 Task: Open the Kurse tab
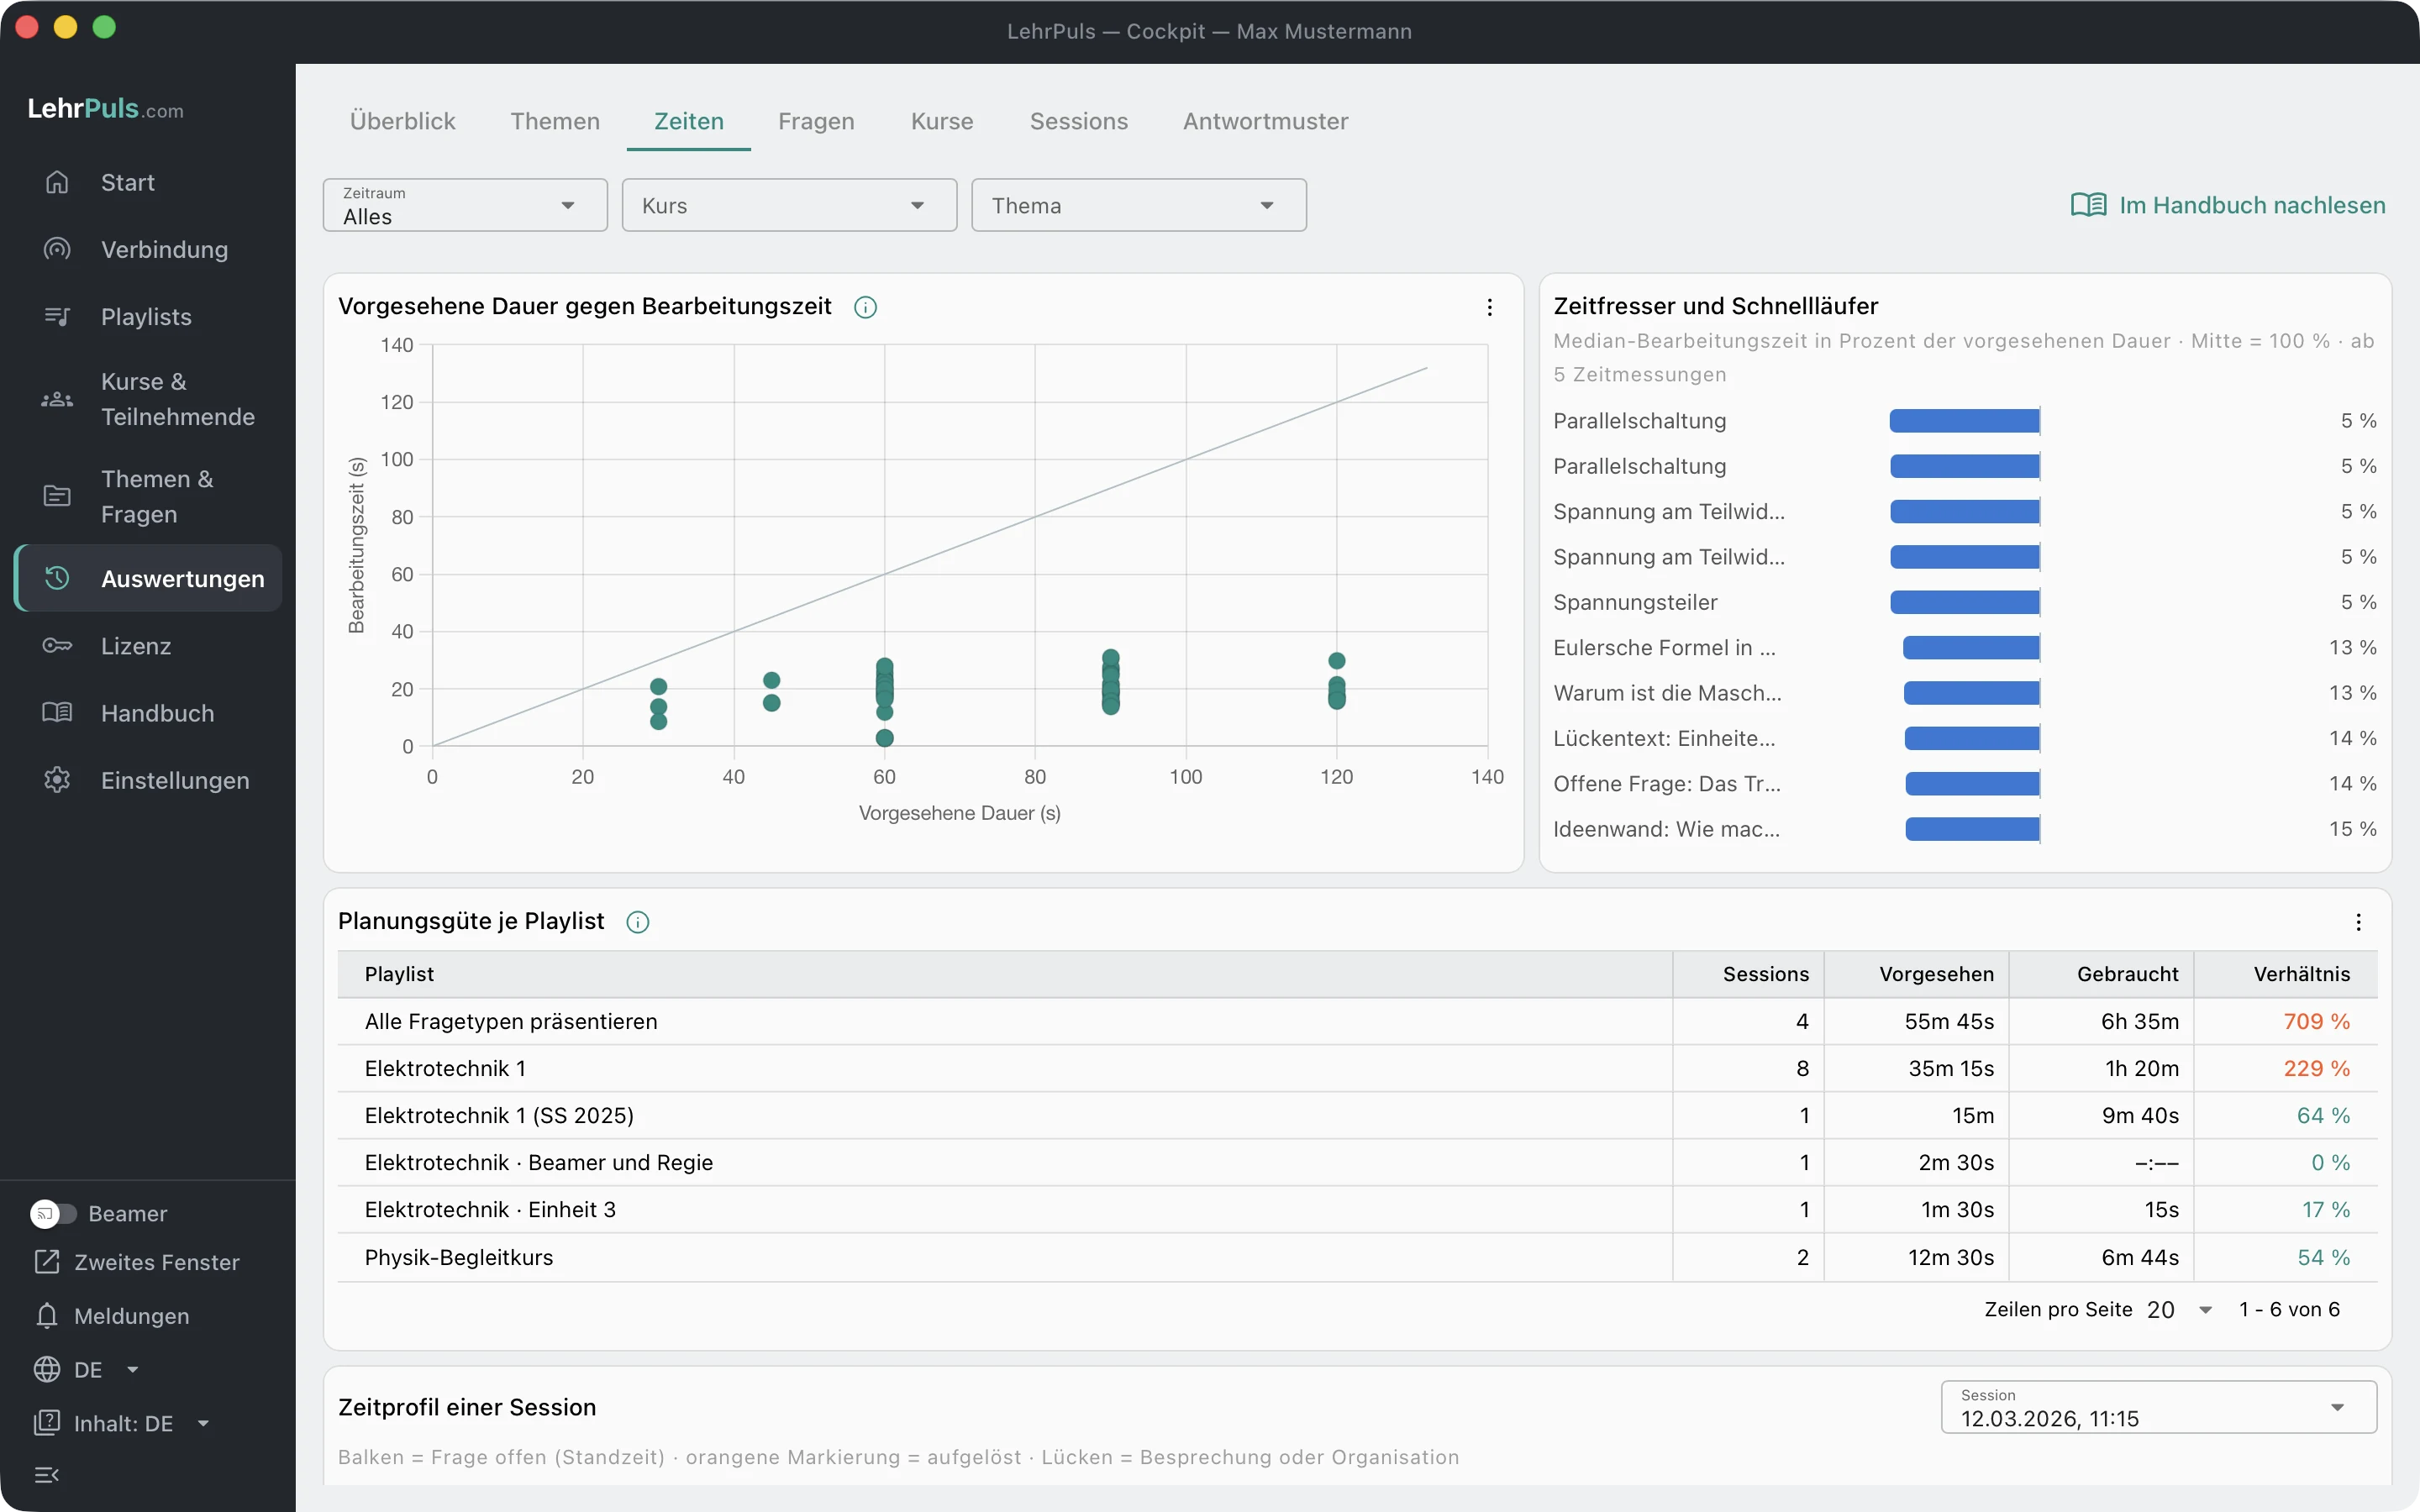(x=942, y=121)
